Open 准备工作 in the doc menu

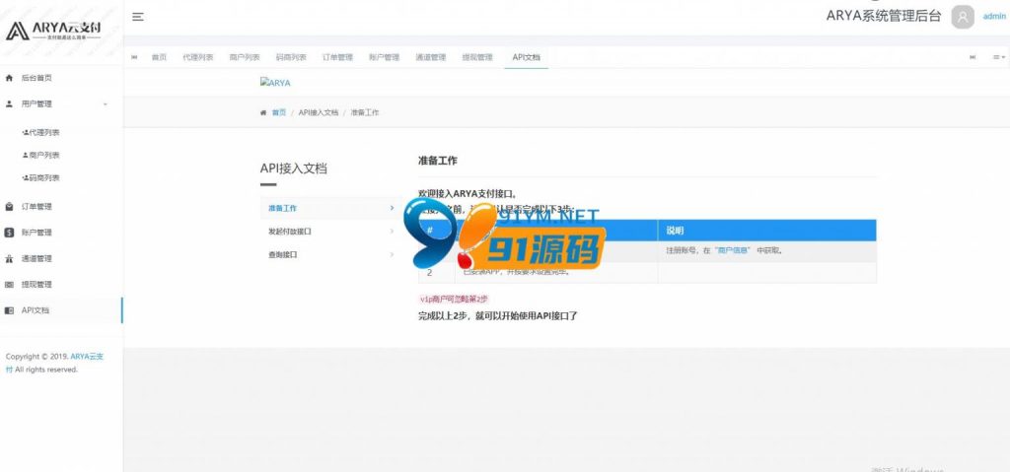tap(331, 208)
